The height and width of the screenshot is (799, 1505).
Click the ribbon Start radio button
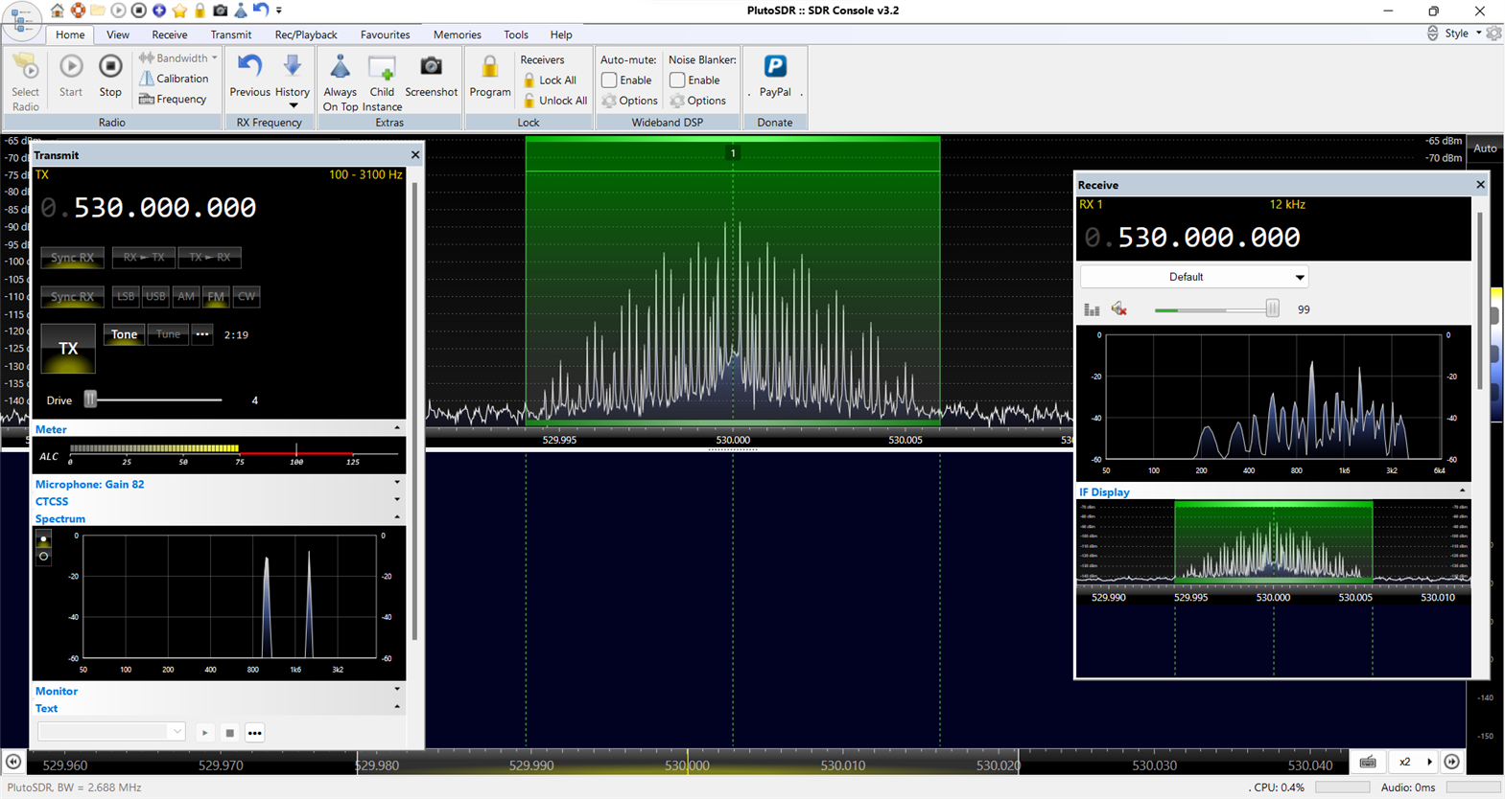coord(71,77)
